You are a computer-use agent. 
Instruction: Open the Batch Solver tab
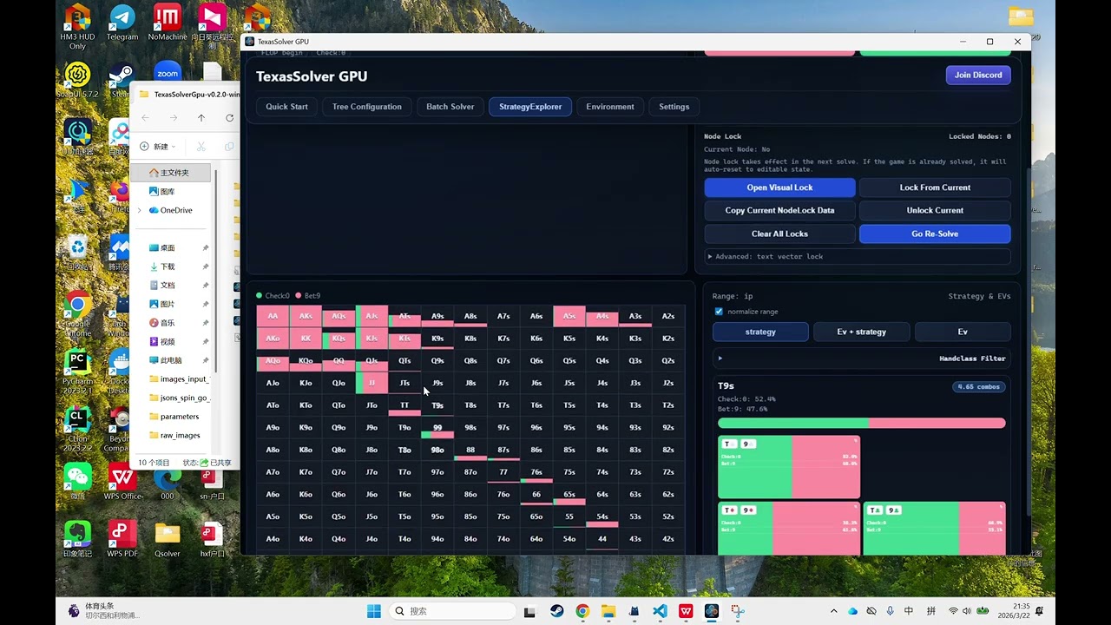pos(450,107)
